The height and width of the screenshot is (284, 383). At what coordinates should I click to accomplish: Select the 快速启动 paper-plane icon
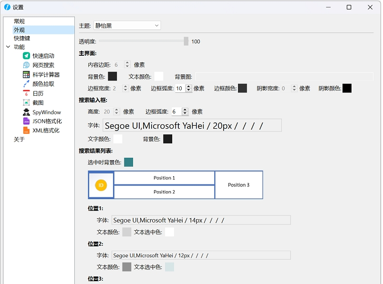(x=26, y=56)
